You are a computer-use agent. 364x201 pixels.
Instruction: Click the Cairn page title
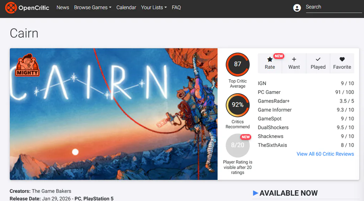[x=24, y=33]
